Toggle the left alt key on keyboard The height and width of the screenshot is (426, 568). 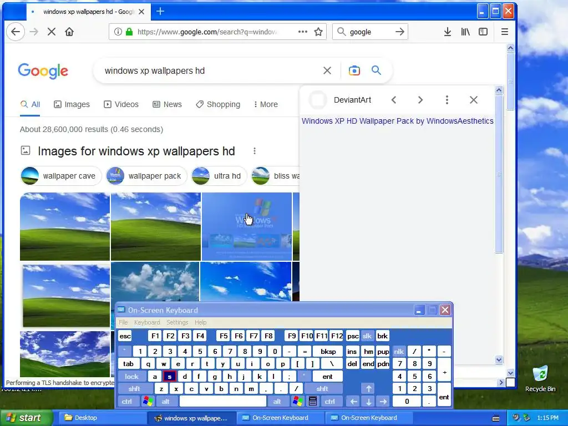tap(166, 402)
